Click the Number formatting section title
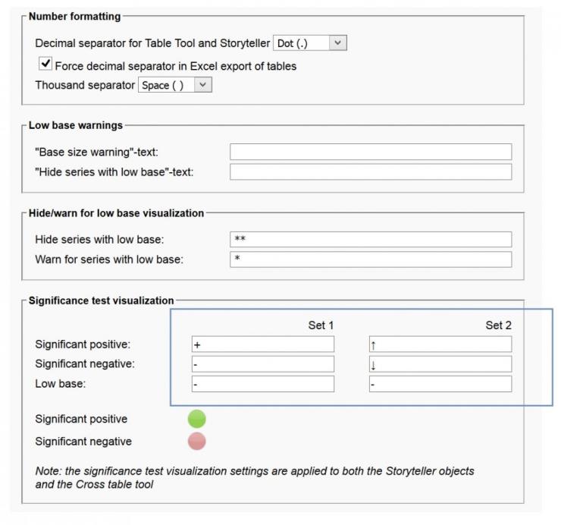This screenshot has width=561, height=525. coord(74,16)
